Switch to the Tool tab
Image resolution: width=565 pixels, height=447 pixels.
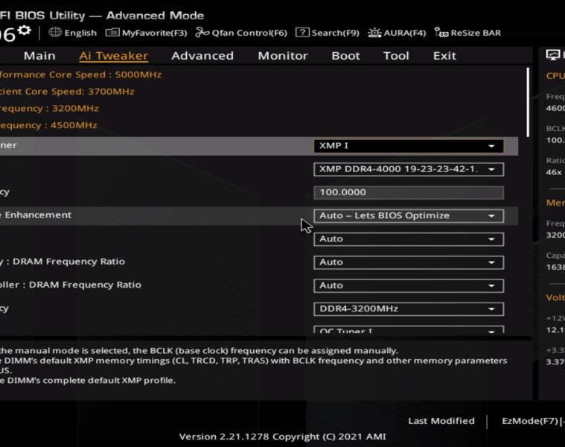click(x=396, y=56)
